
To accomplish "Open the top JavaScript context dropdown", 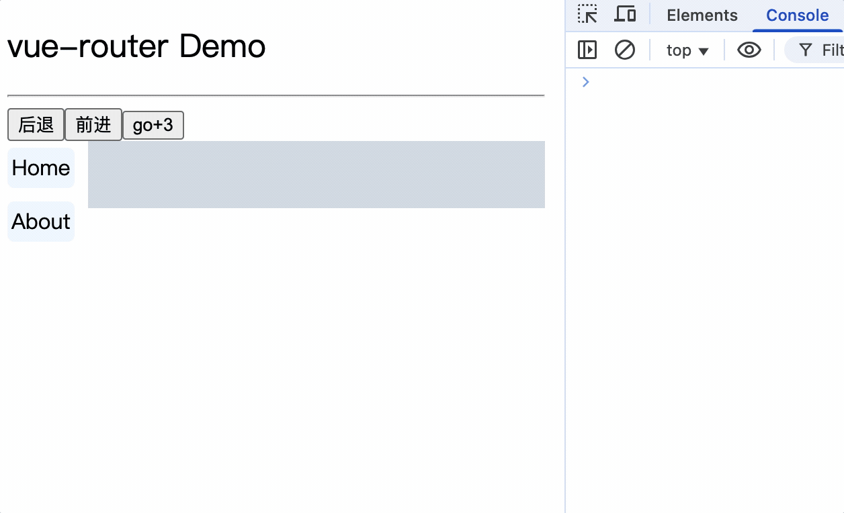I will [x=687, y=50].
